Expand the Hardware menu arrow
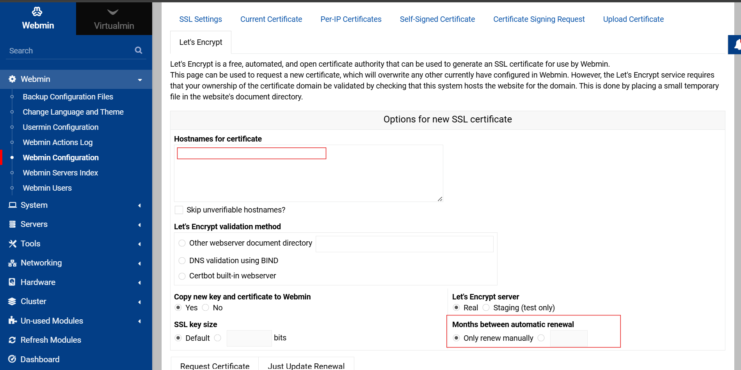741x370 pixels. click(139, 283)
